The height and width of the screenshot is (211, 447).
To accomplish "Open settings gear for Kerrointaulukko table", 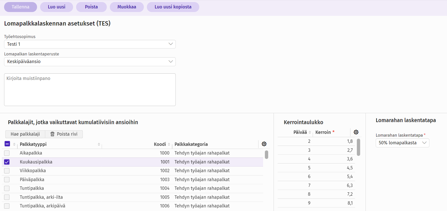I will (356, 132).
